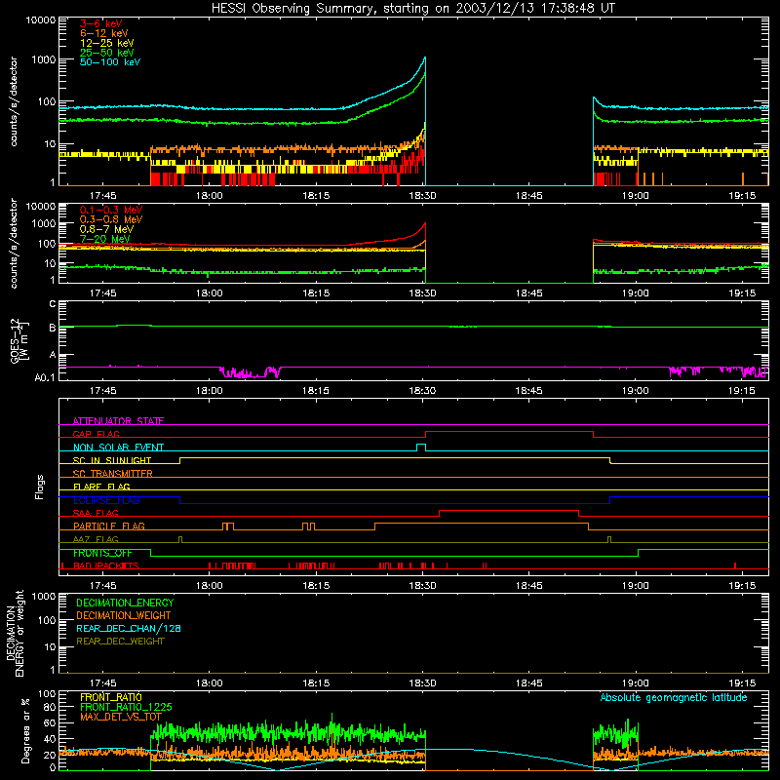Click the MAX_DET_VS_TOT legend entry

(121, 717)
